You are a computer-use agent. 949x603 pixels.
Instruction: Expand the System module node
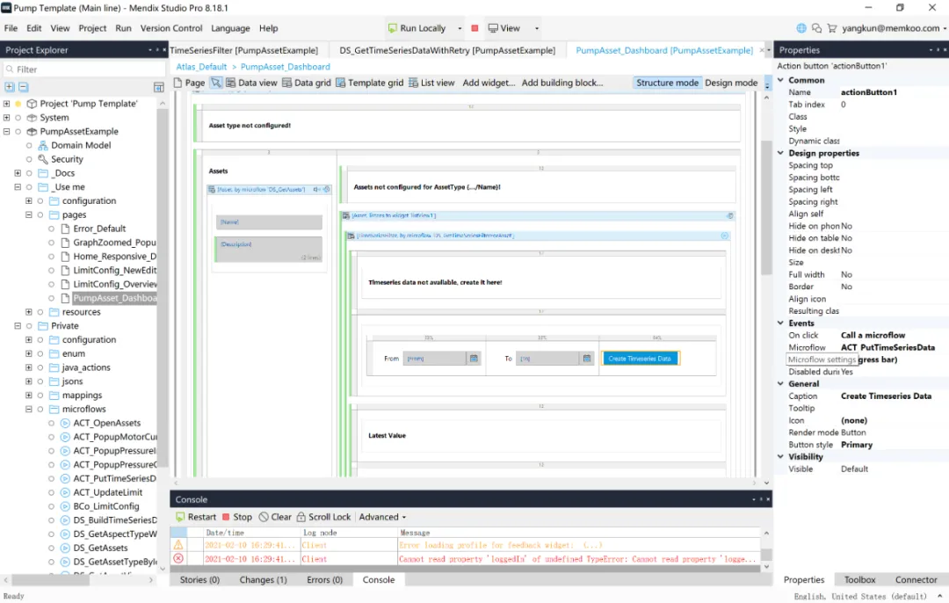tap(7, 118)
